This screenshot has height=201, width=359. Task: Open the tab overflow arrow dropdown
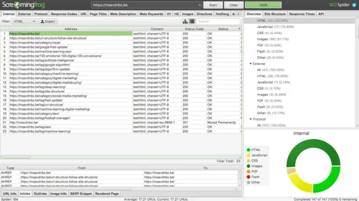238,14
